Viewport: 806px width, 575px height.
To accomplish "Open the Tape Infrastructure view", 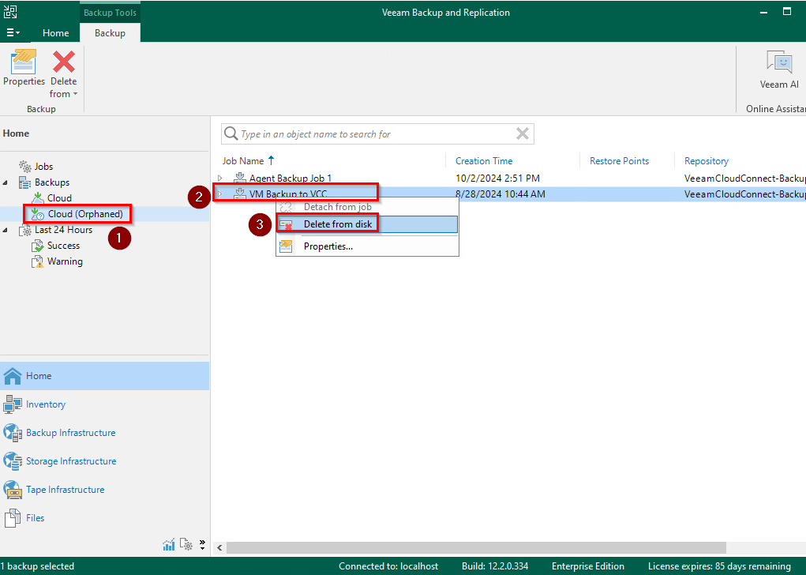I will click(x=104, y=490).
